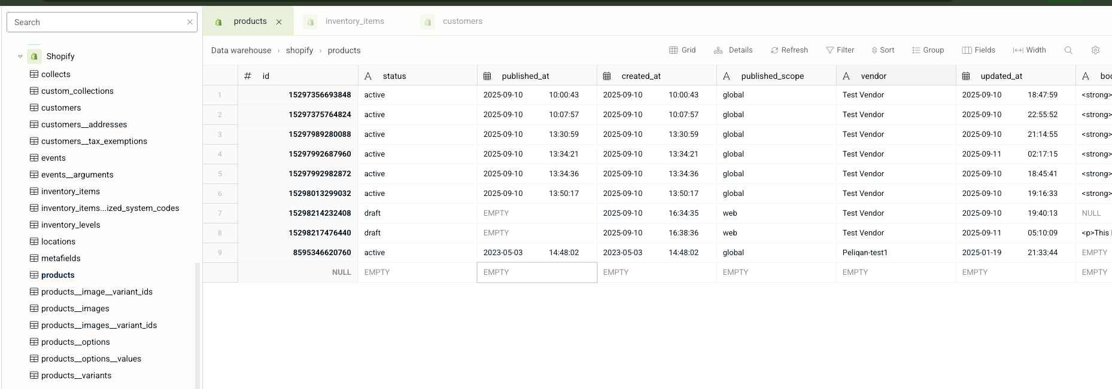Select row number 5
This screenshot has height=389, width=1112.
(x=220, y=174)
